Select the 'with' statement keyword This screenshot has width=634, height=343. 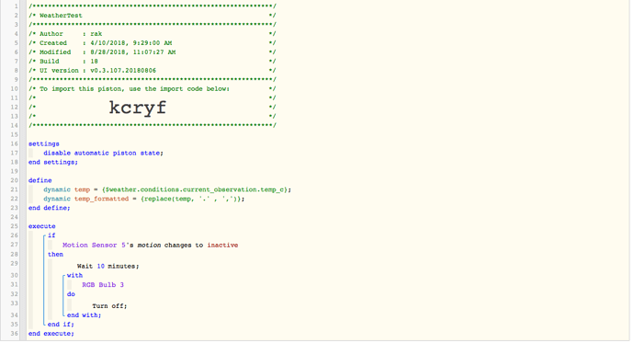(74, 276)
